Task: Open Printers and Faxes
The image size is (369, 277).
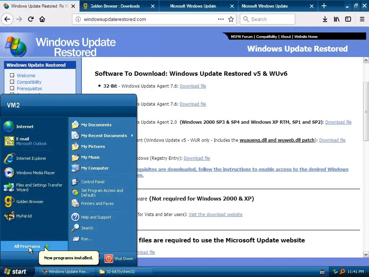Action: (x=102, y=203)
